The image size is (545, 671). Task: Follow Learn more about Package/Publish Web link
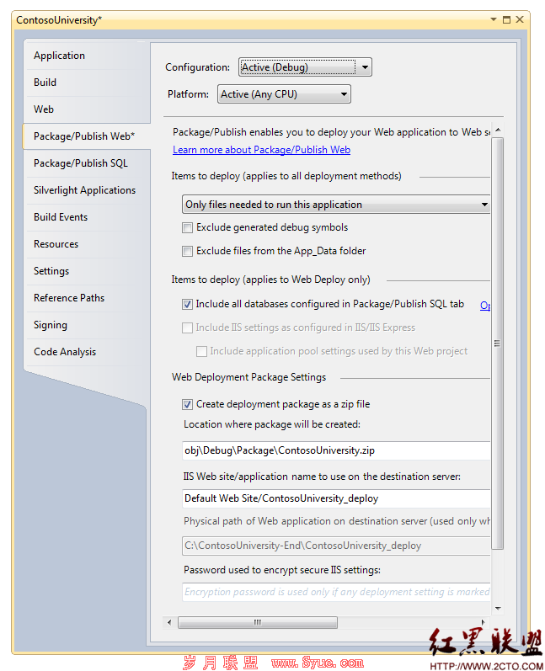click(x=262, y=150)
